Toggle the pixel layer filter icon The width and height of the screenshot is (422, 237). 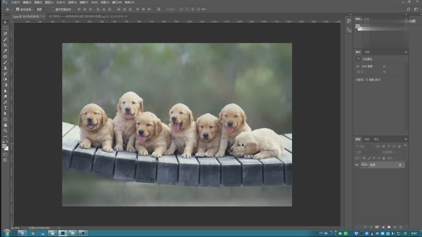(378, 146)
